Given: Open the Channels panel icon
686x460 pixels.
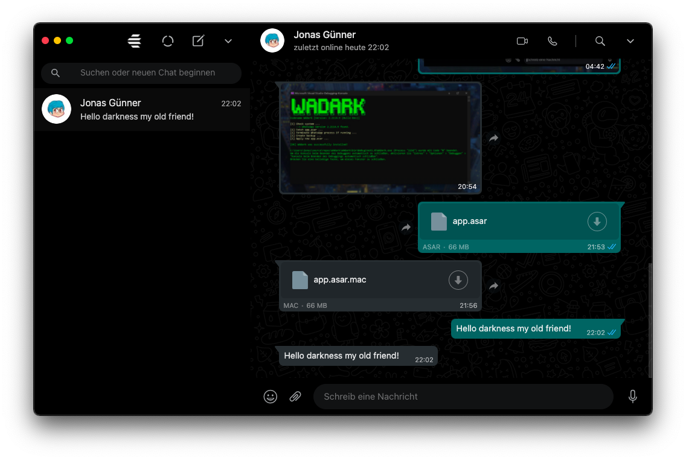Looking at the screenshot, I should pos(134,40).
